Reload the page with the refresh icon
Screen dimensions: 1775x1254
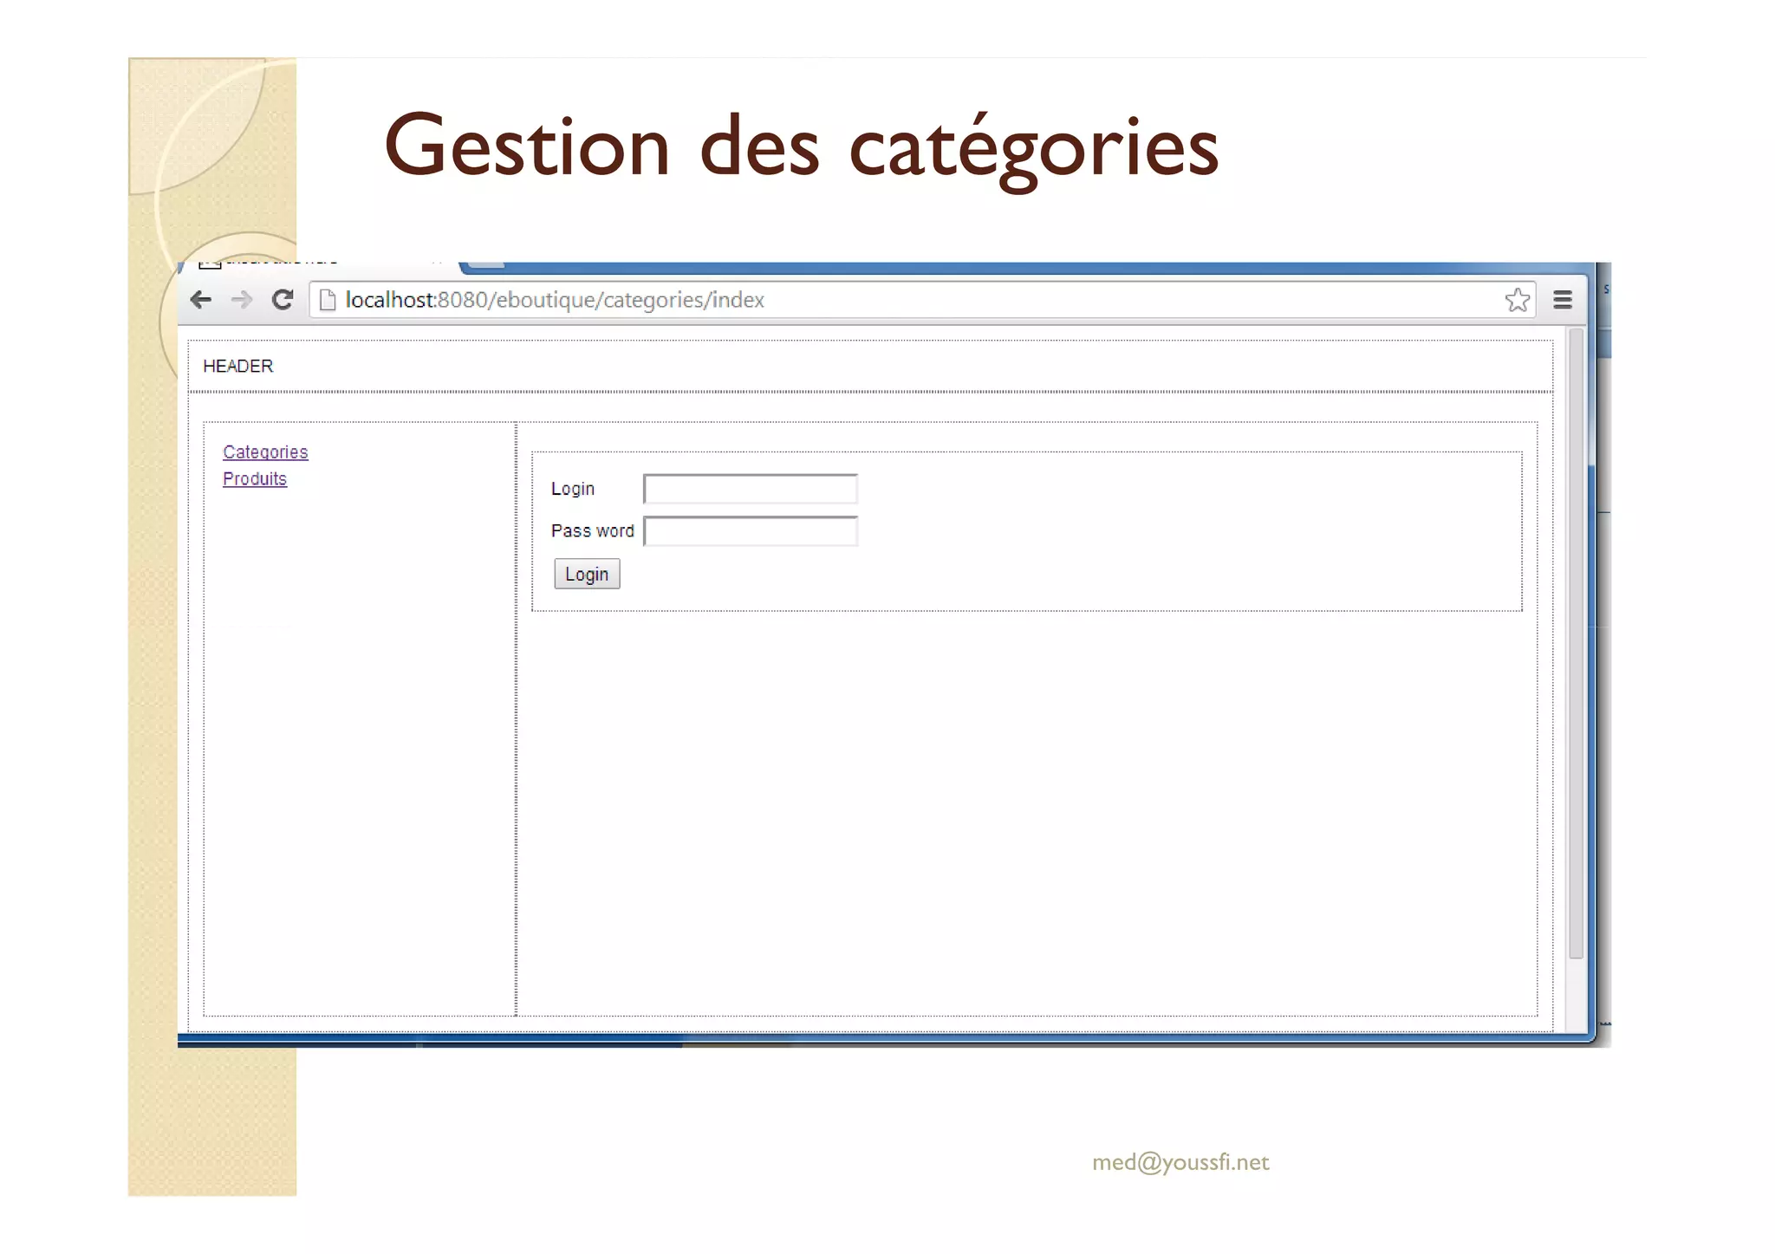click(283, 300)
